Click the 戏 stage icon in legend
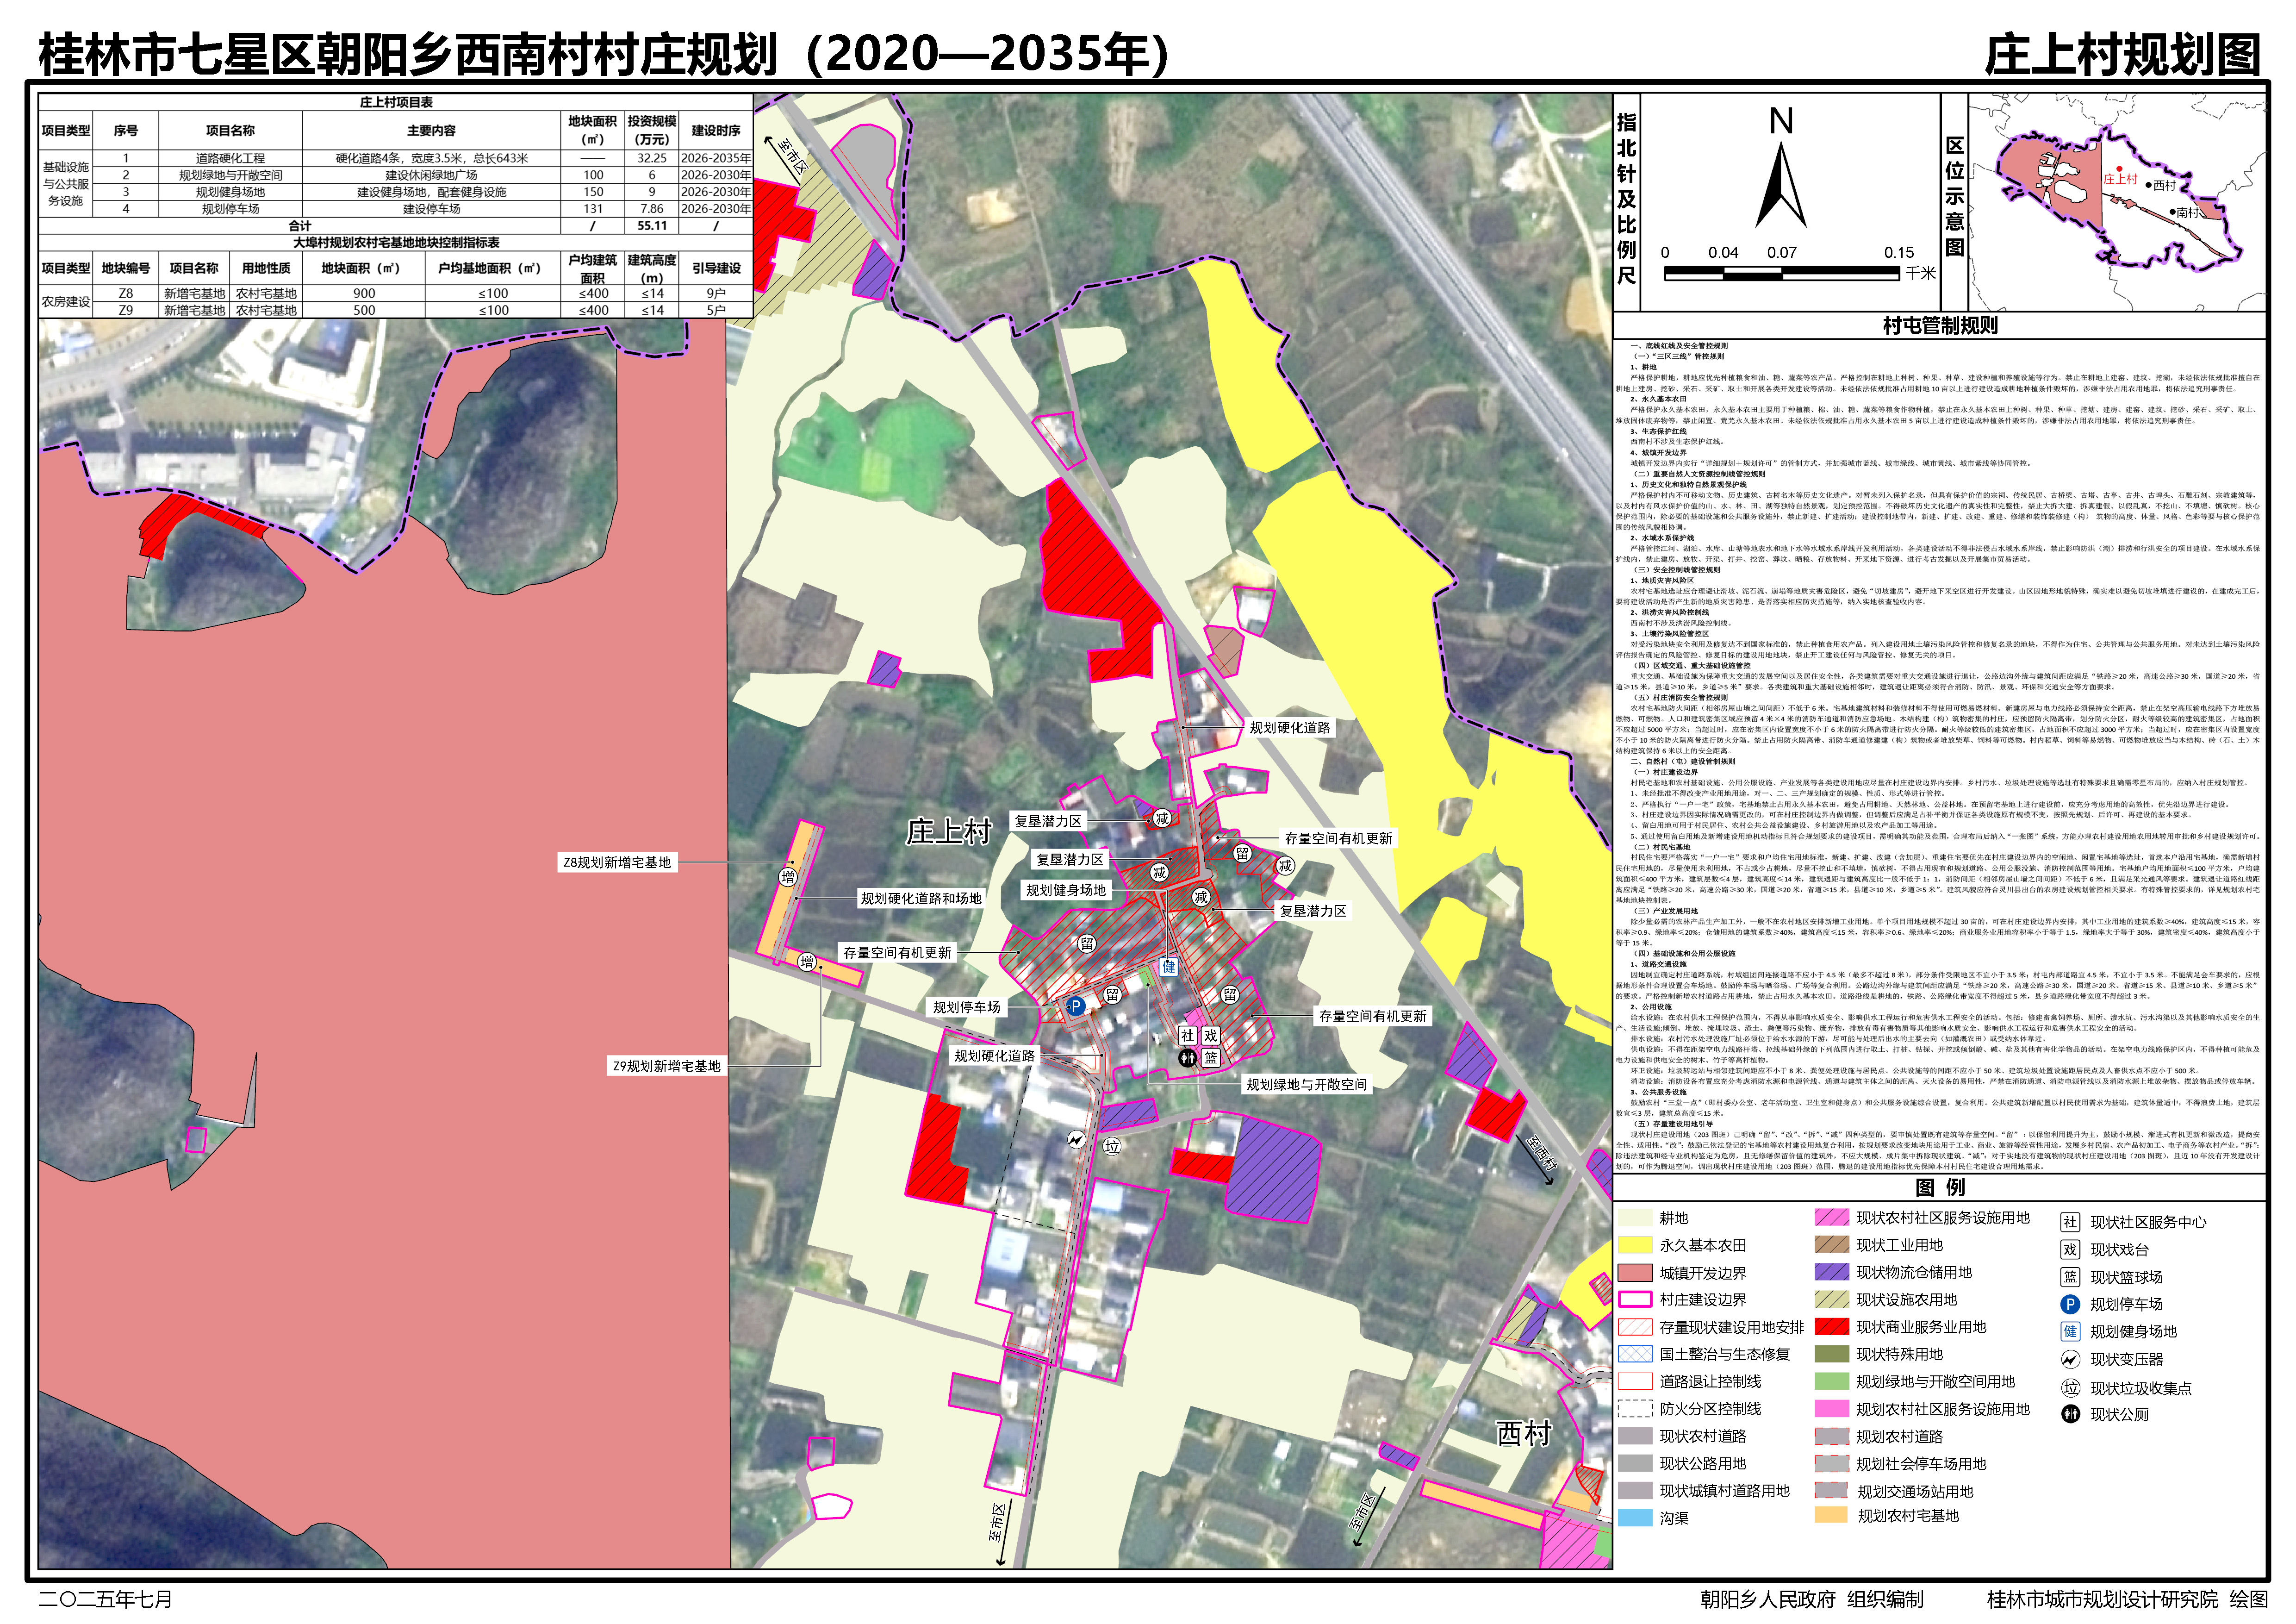This screenshot has height=1624, width=2296. click(2070, 1249)
